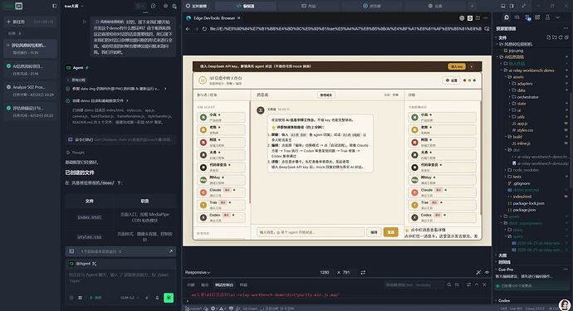Open the model selector dropdown in chat

pos(130,298)
